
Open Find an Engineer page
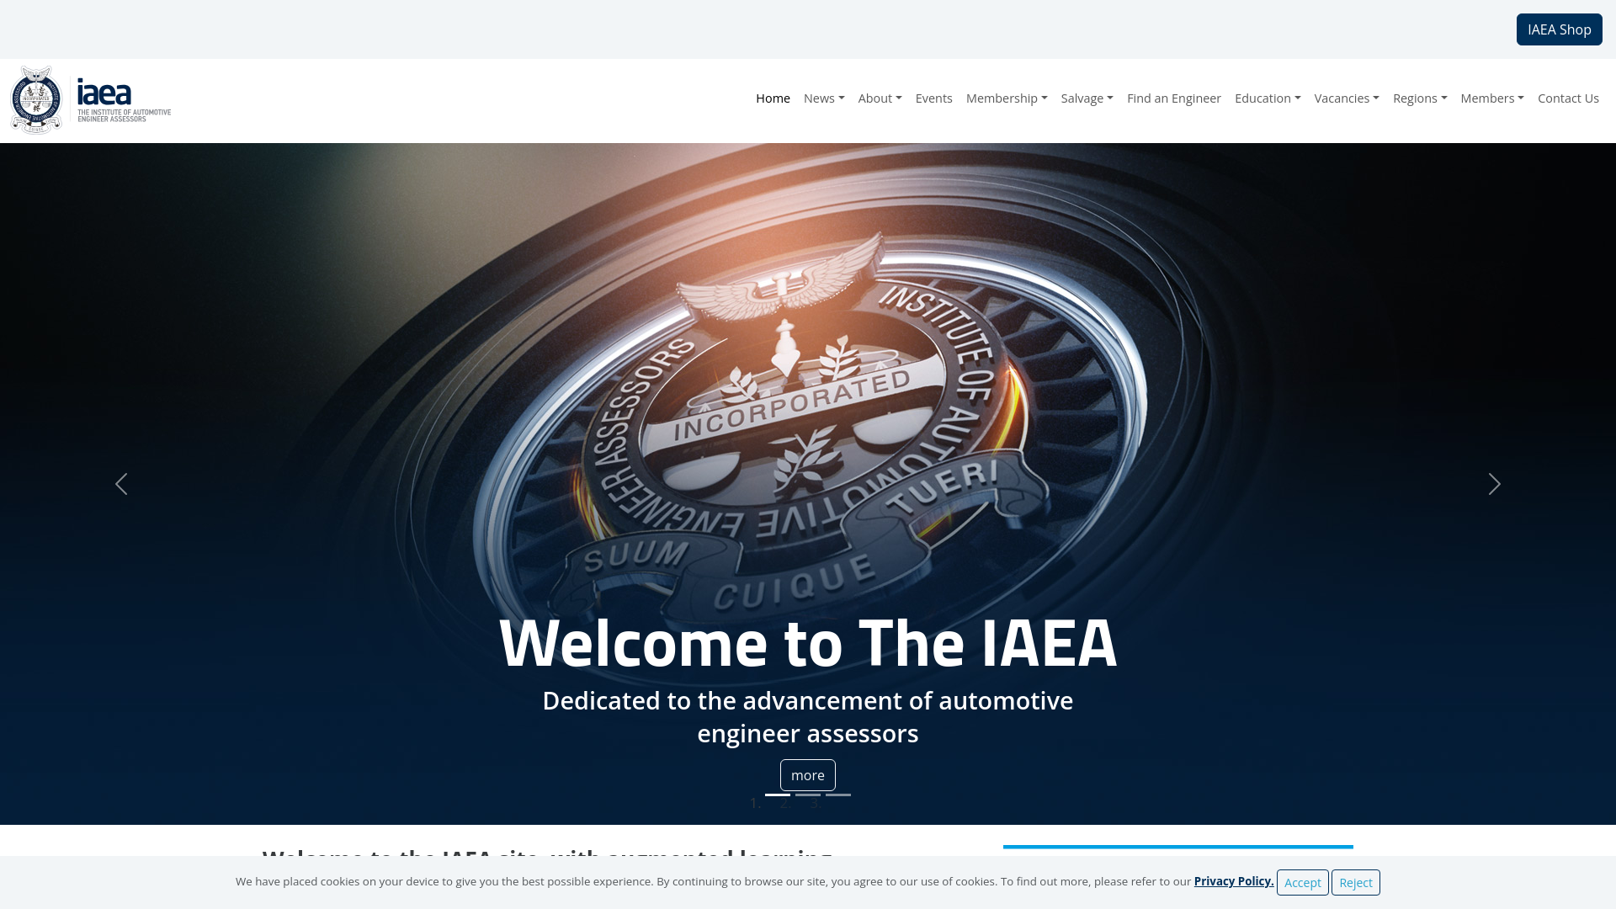click(1173, 98)
